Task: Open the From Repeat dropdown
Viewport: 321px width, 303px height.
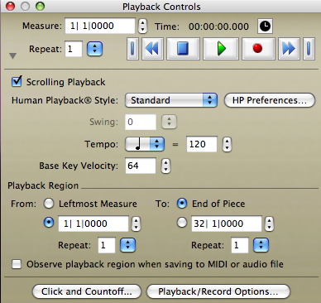Action: click(127, 245)
